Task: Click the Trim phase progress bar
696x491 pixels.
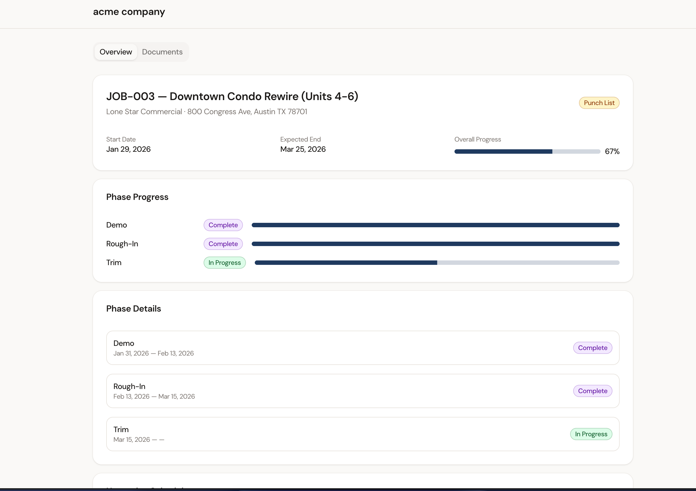Action: coord(437,263)
